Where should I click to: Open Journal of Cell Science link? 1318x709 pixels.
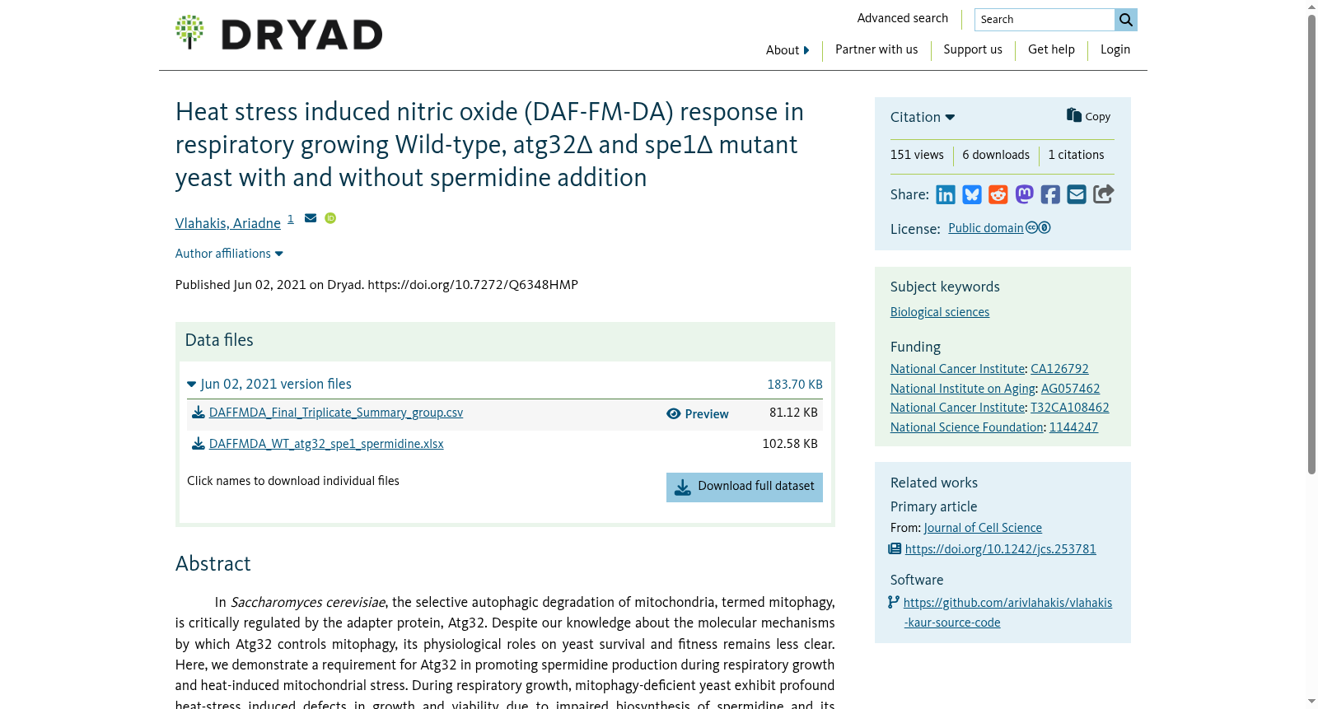983,528
